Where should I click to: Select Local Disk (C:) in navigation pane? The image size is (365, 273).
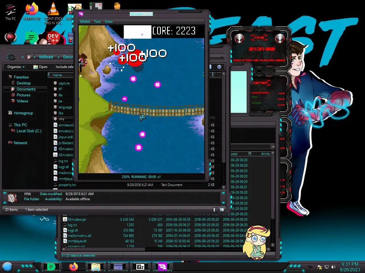(x=29, y=131)
